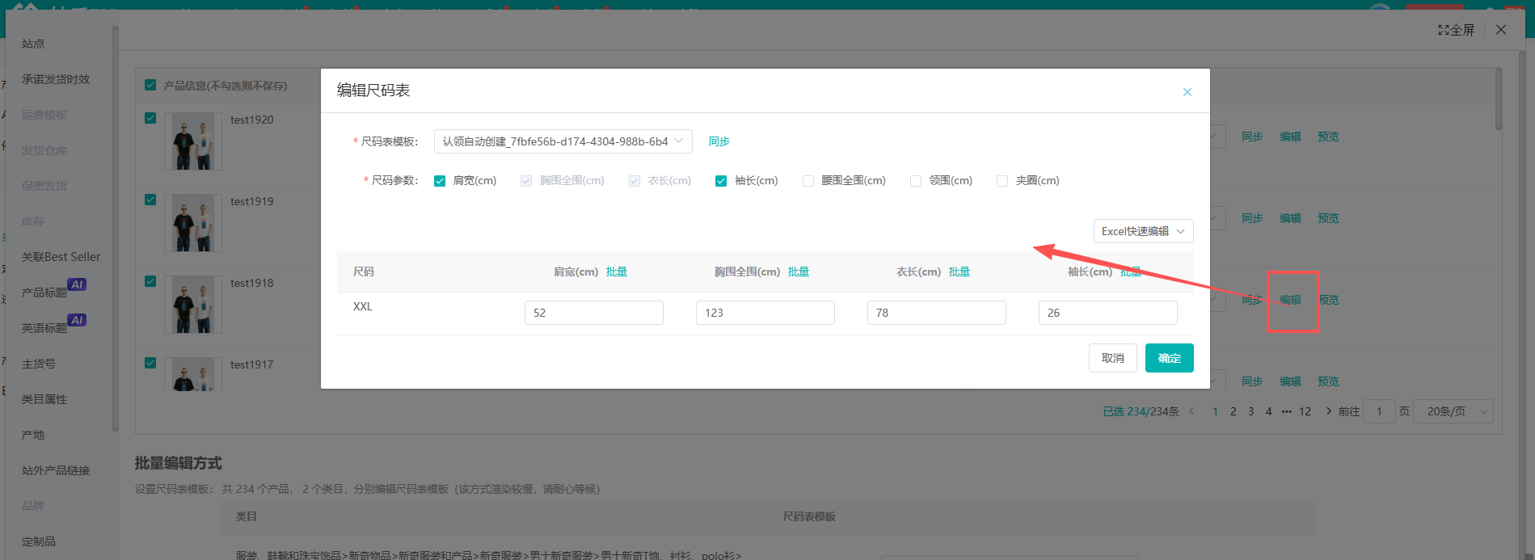Open the 尺码表模板 template dropdown
This screenshot has height=560, width=1535.
pos(563,141)
